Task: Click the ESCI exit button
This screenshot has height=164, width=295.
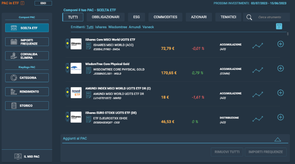Action: (43, 3)
